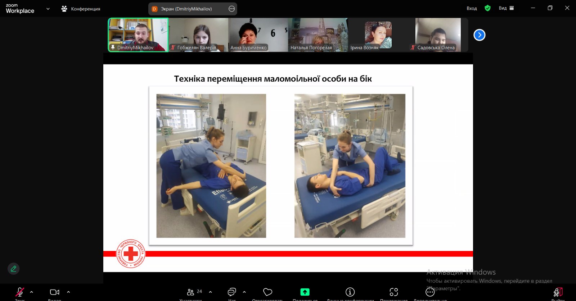The height and width of the screenshot is (301, 576).
Task: Turn on the video camera
Action: (54, 292)
